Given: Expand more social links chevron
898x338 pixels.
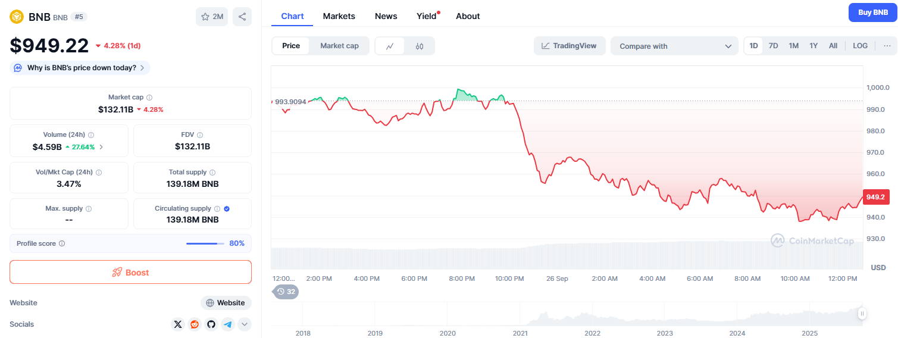Looking at the screenshot, I should [245, 324].
